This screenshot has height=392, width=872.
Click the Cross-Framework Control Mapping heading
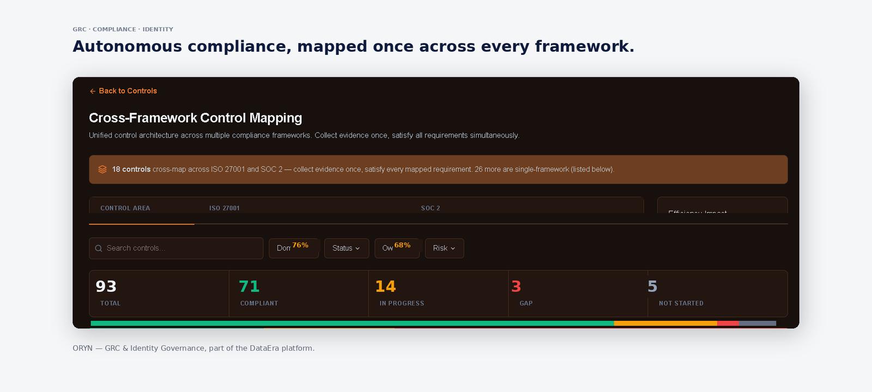pyautogui.click(x=196, y=118)
